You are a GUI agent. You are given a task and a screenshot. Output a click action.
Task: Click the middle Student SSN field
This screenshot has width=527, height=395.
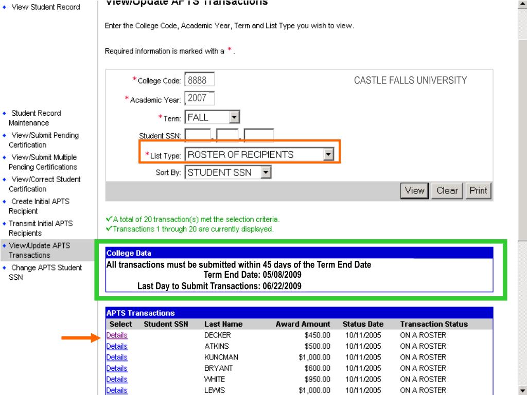(x=227, y=135)
